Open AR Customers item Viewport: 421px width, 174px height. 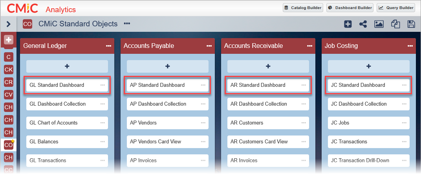coord(268,123)
